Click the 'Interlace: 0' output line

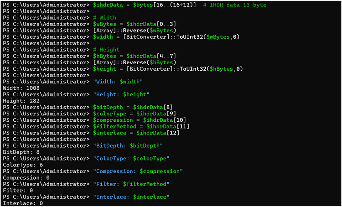coord(23,203)
